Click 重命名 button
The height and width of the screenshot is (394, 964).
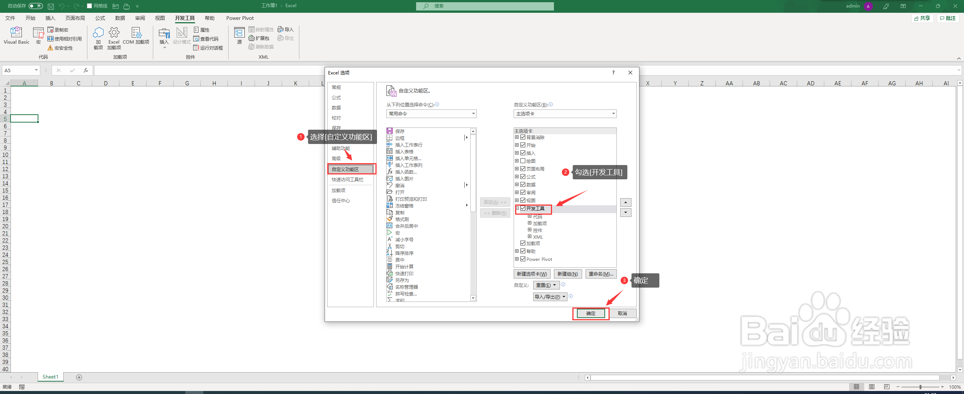click(x=601, y=274)
